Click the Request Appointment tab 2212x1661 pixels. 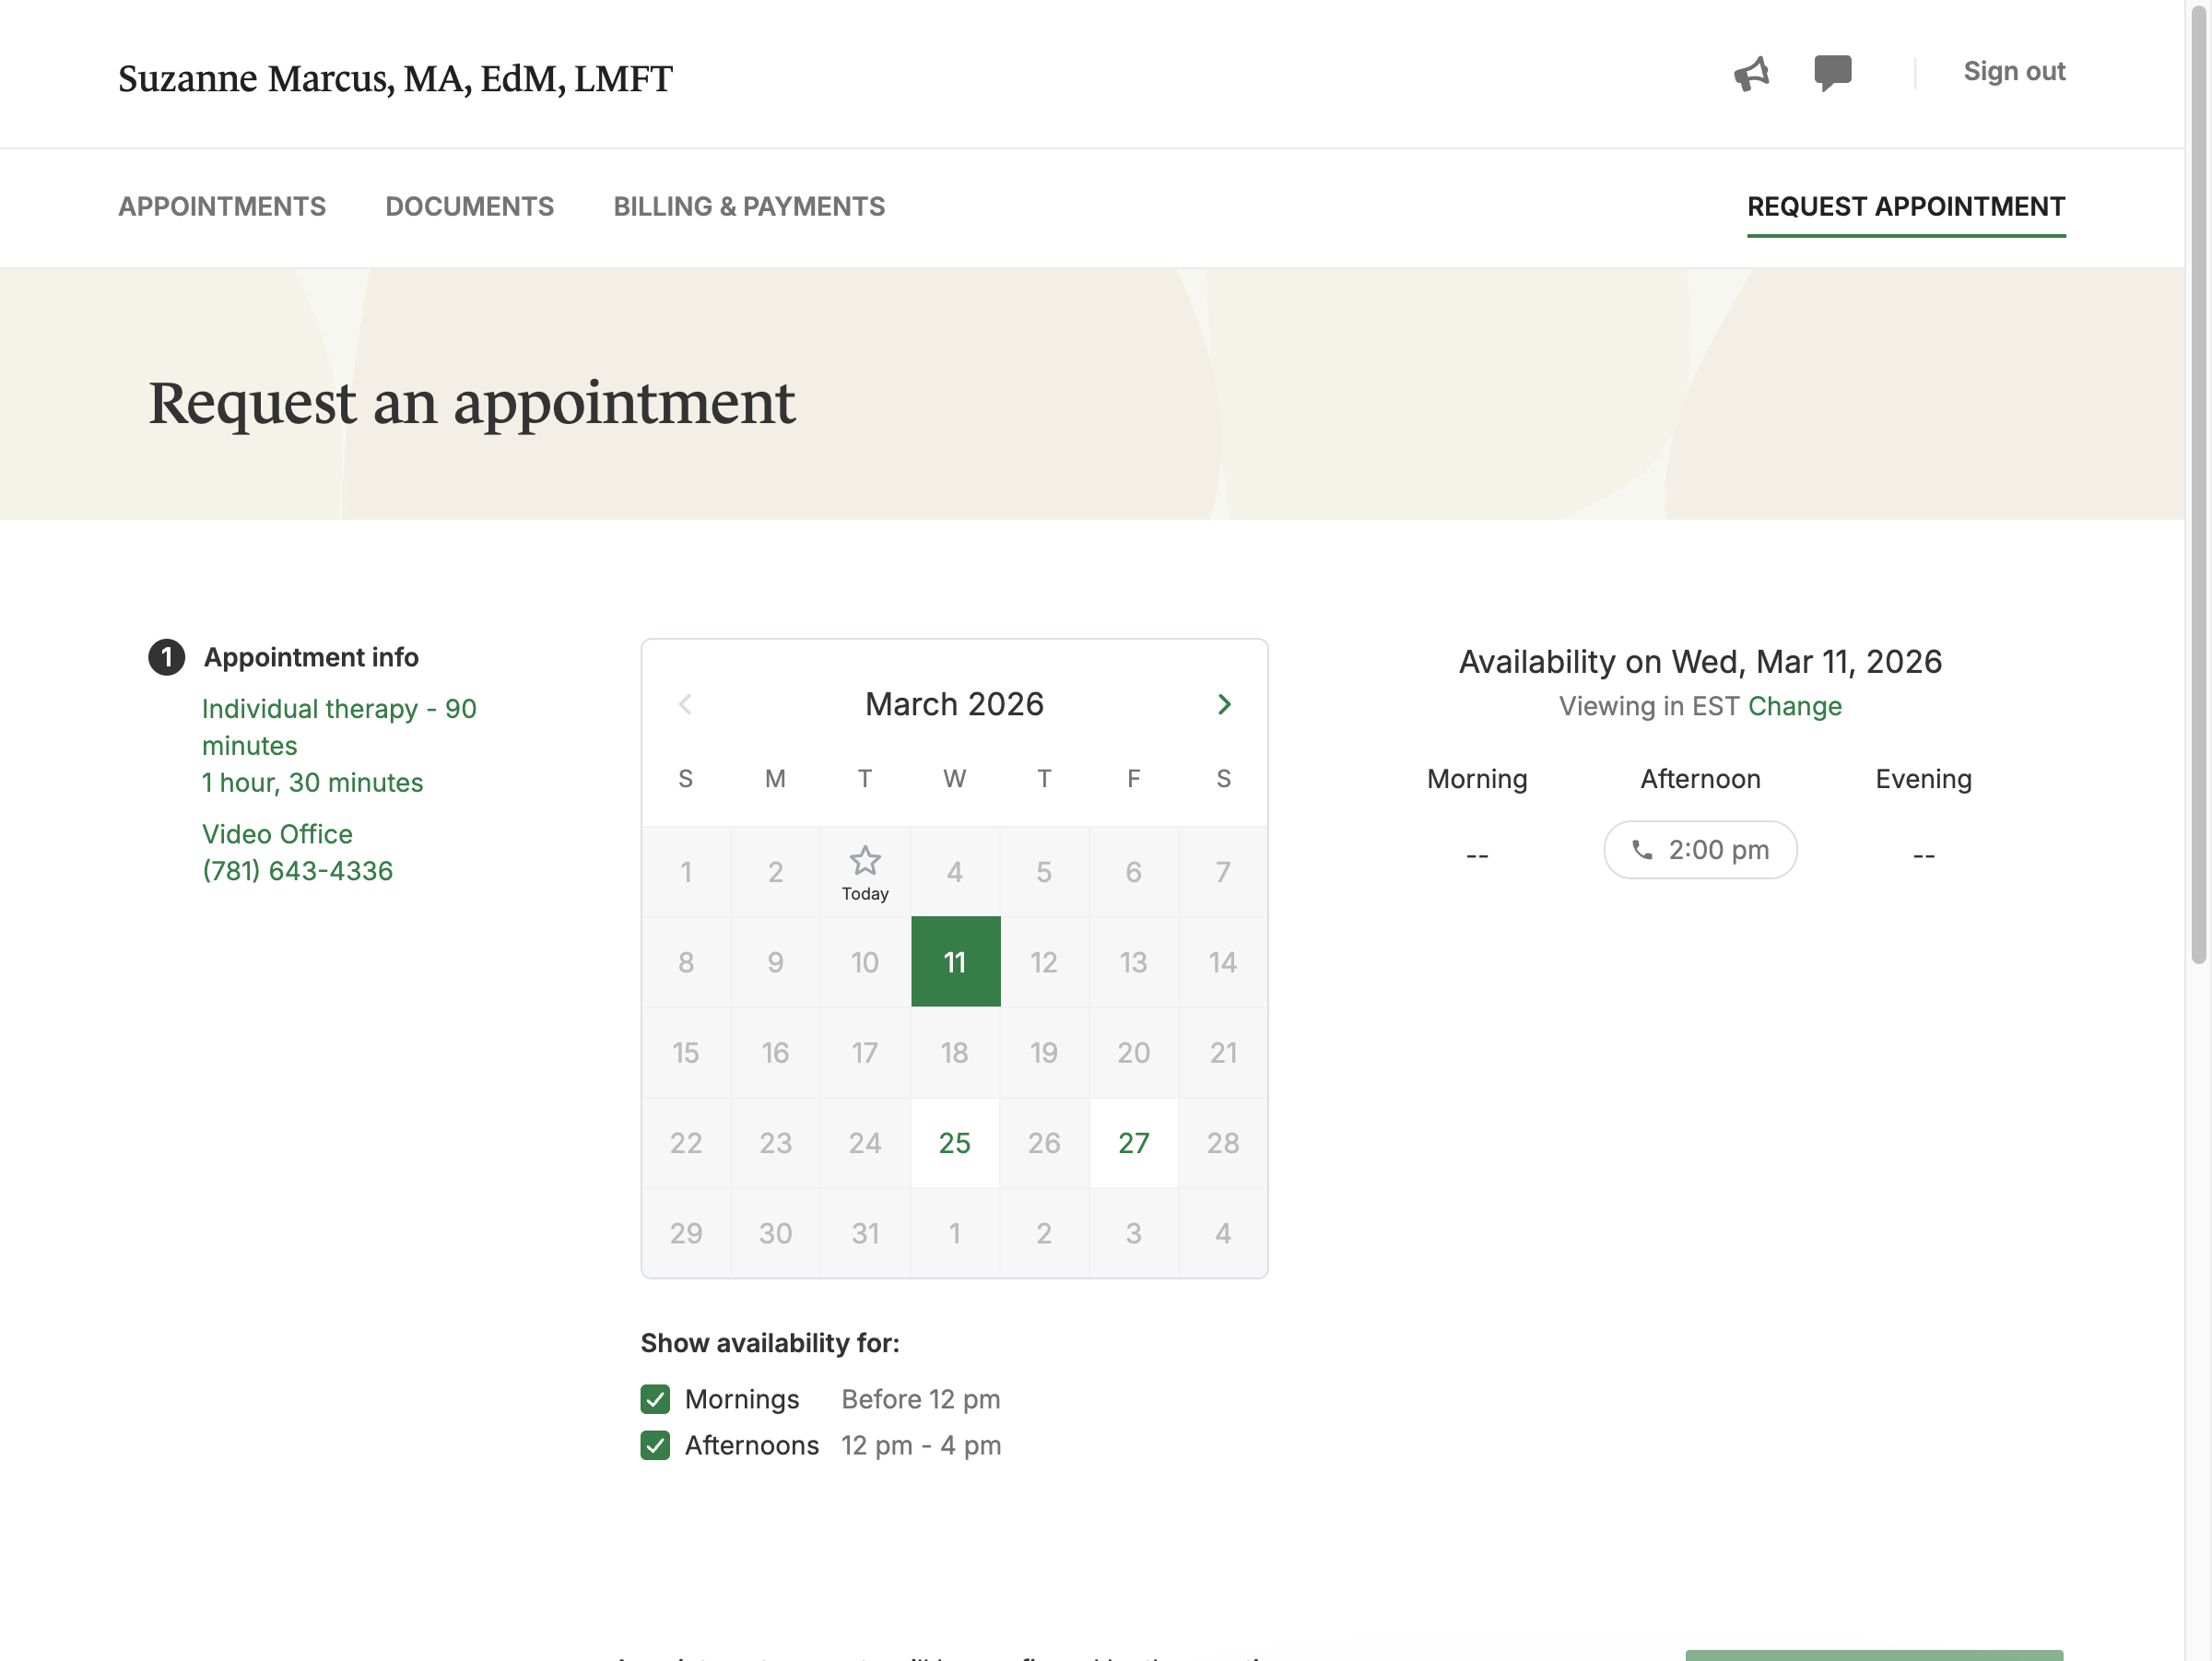[x=1905, y=206]
